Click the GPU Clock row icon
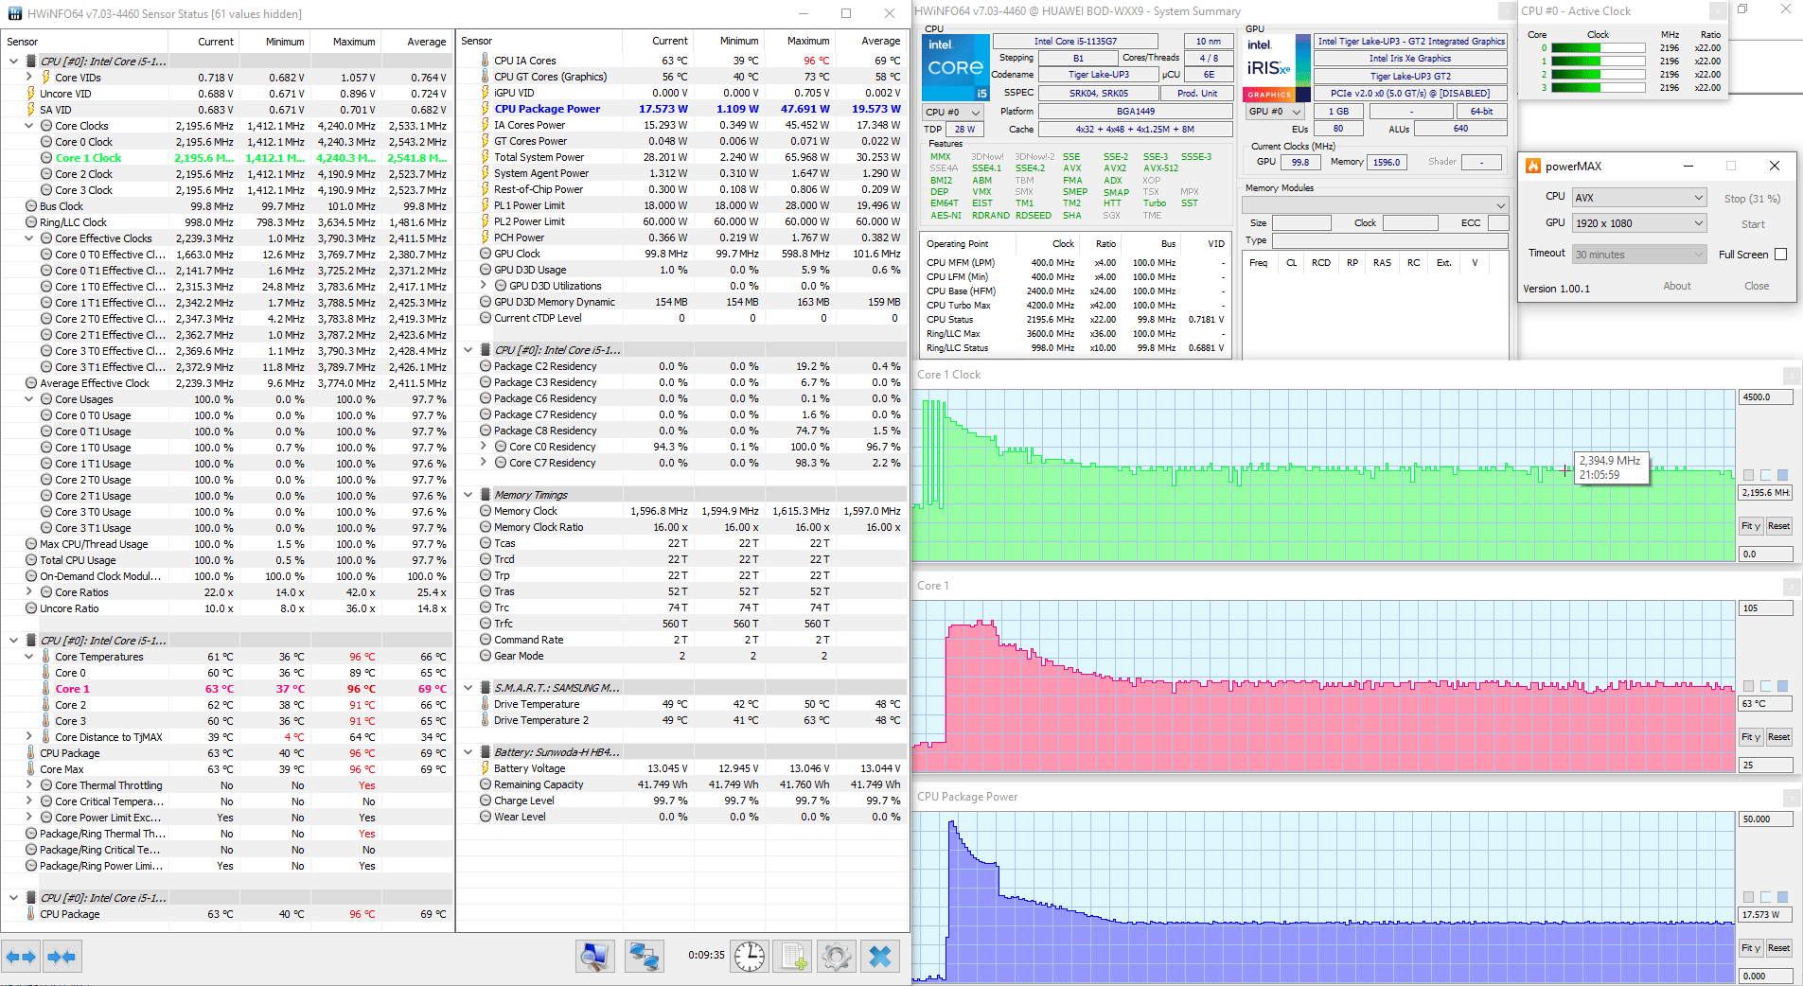 485,254
